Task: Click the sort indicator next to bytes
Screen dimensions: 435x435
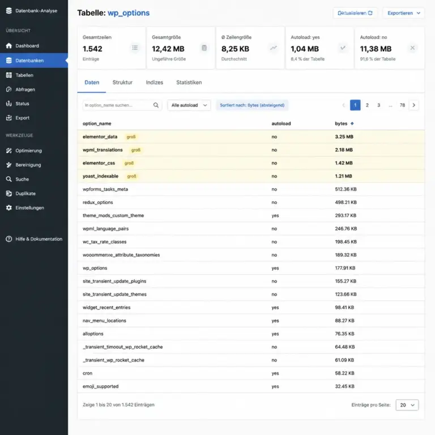Action: tap(352, 123)
